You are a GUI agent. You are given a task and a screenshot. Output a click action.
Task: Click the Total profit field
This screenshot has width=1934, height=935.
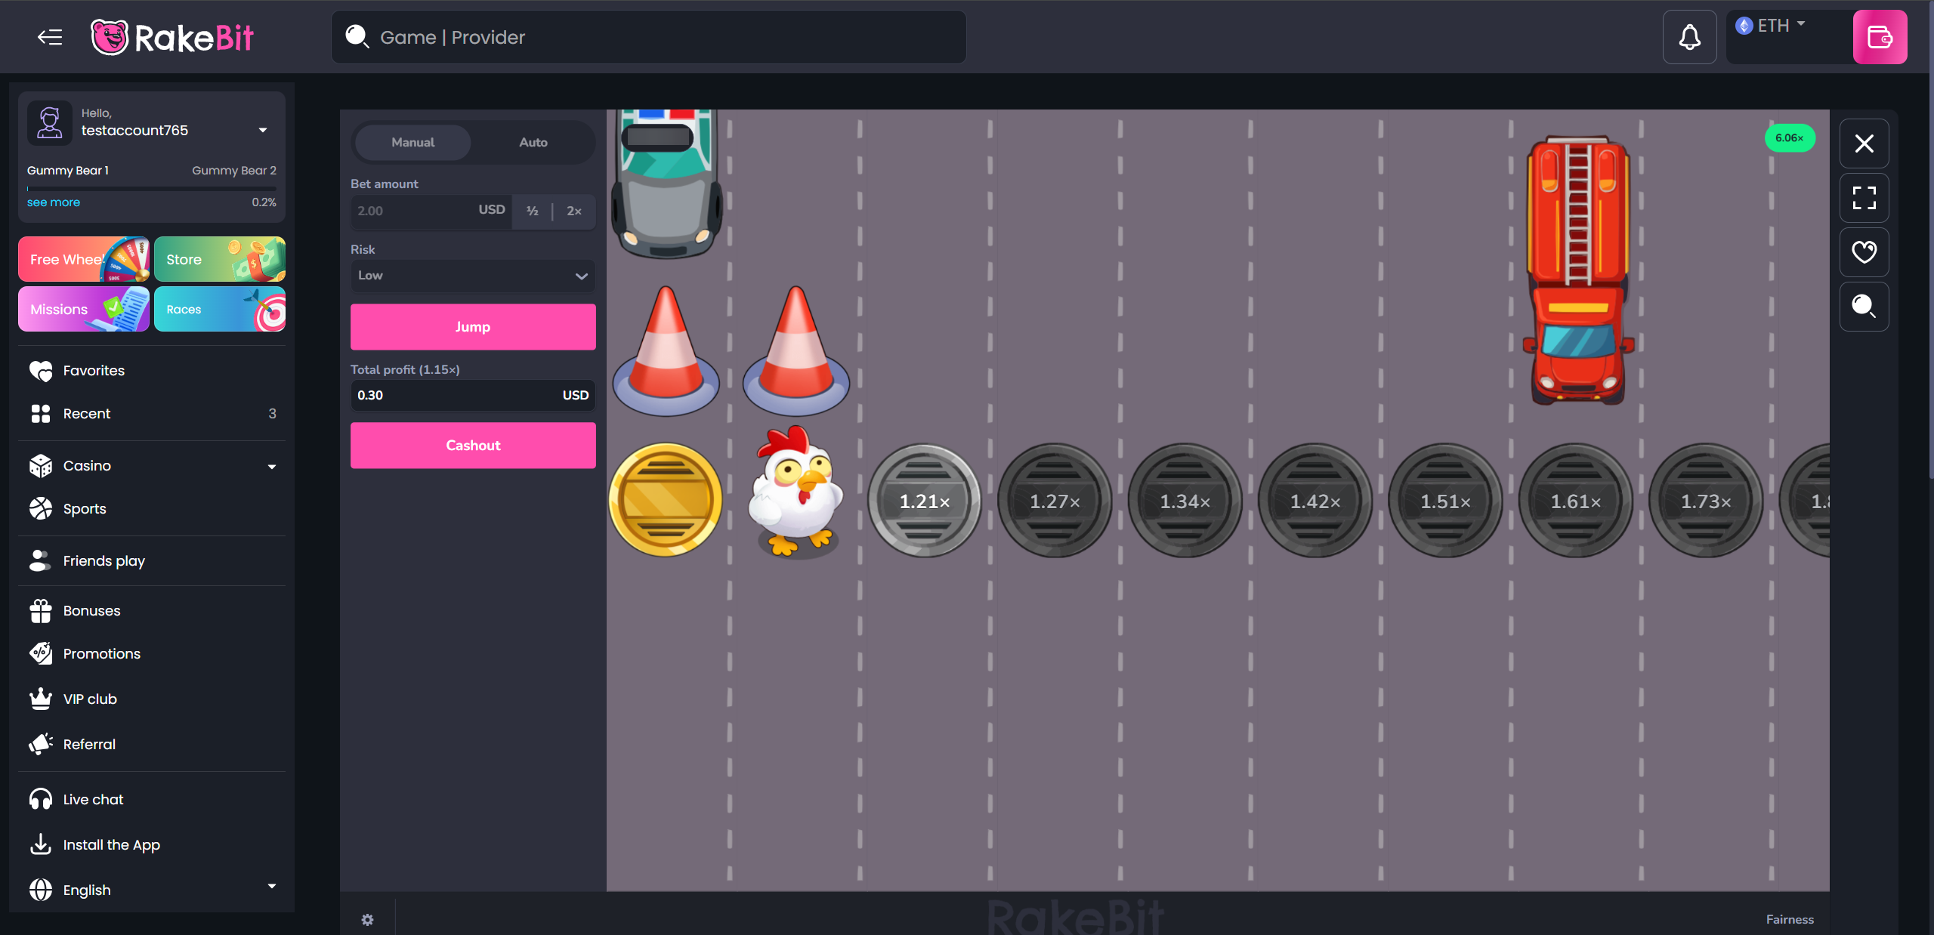(473, 395)
